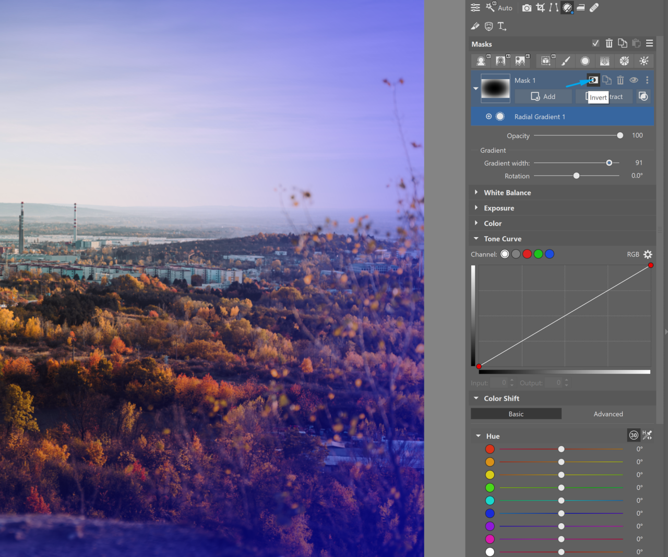Screen dimensions: 668x557
Task: Click the Invert mask icon
Action: pos(593,80)
